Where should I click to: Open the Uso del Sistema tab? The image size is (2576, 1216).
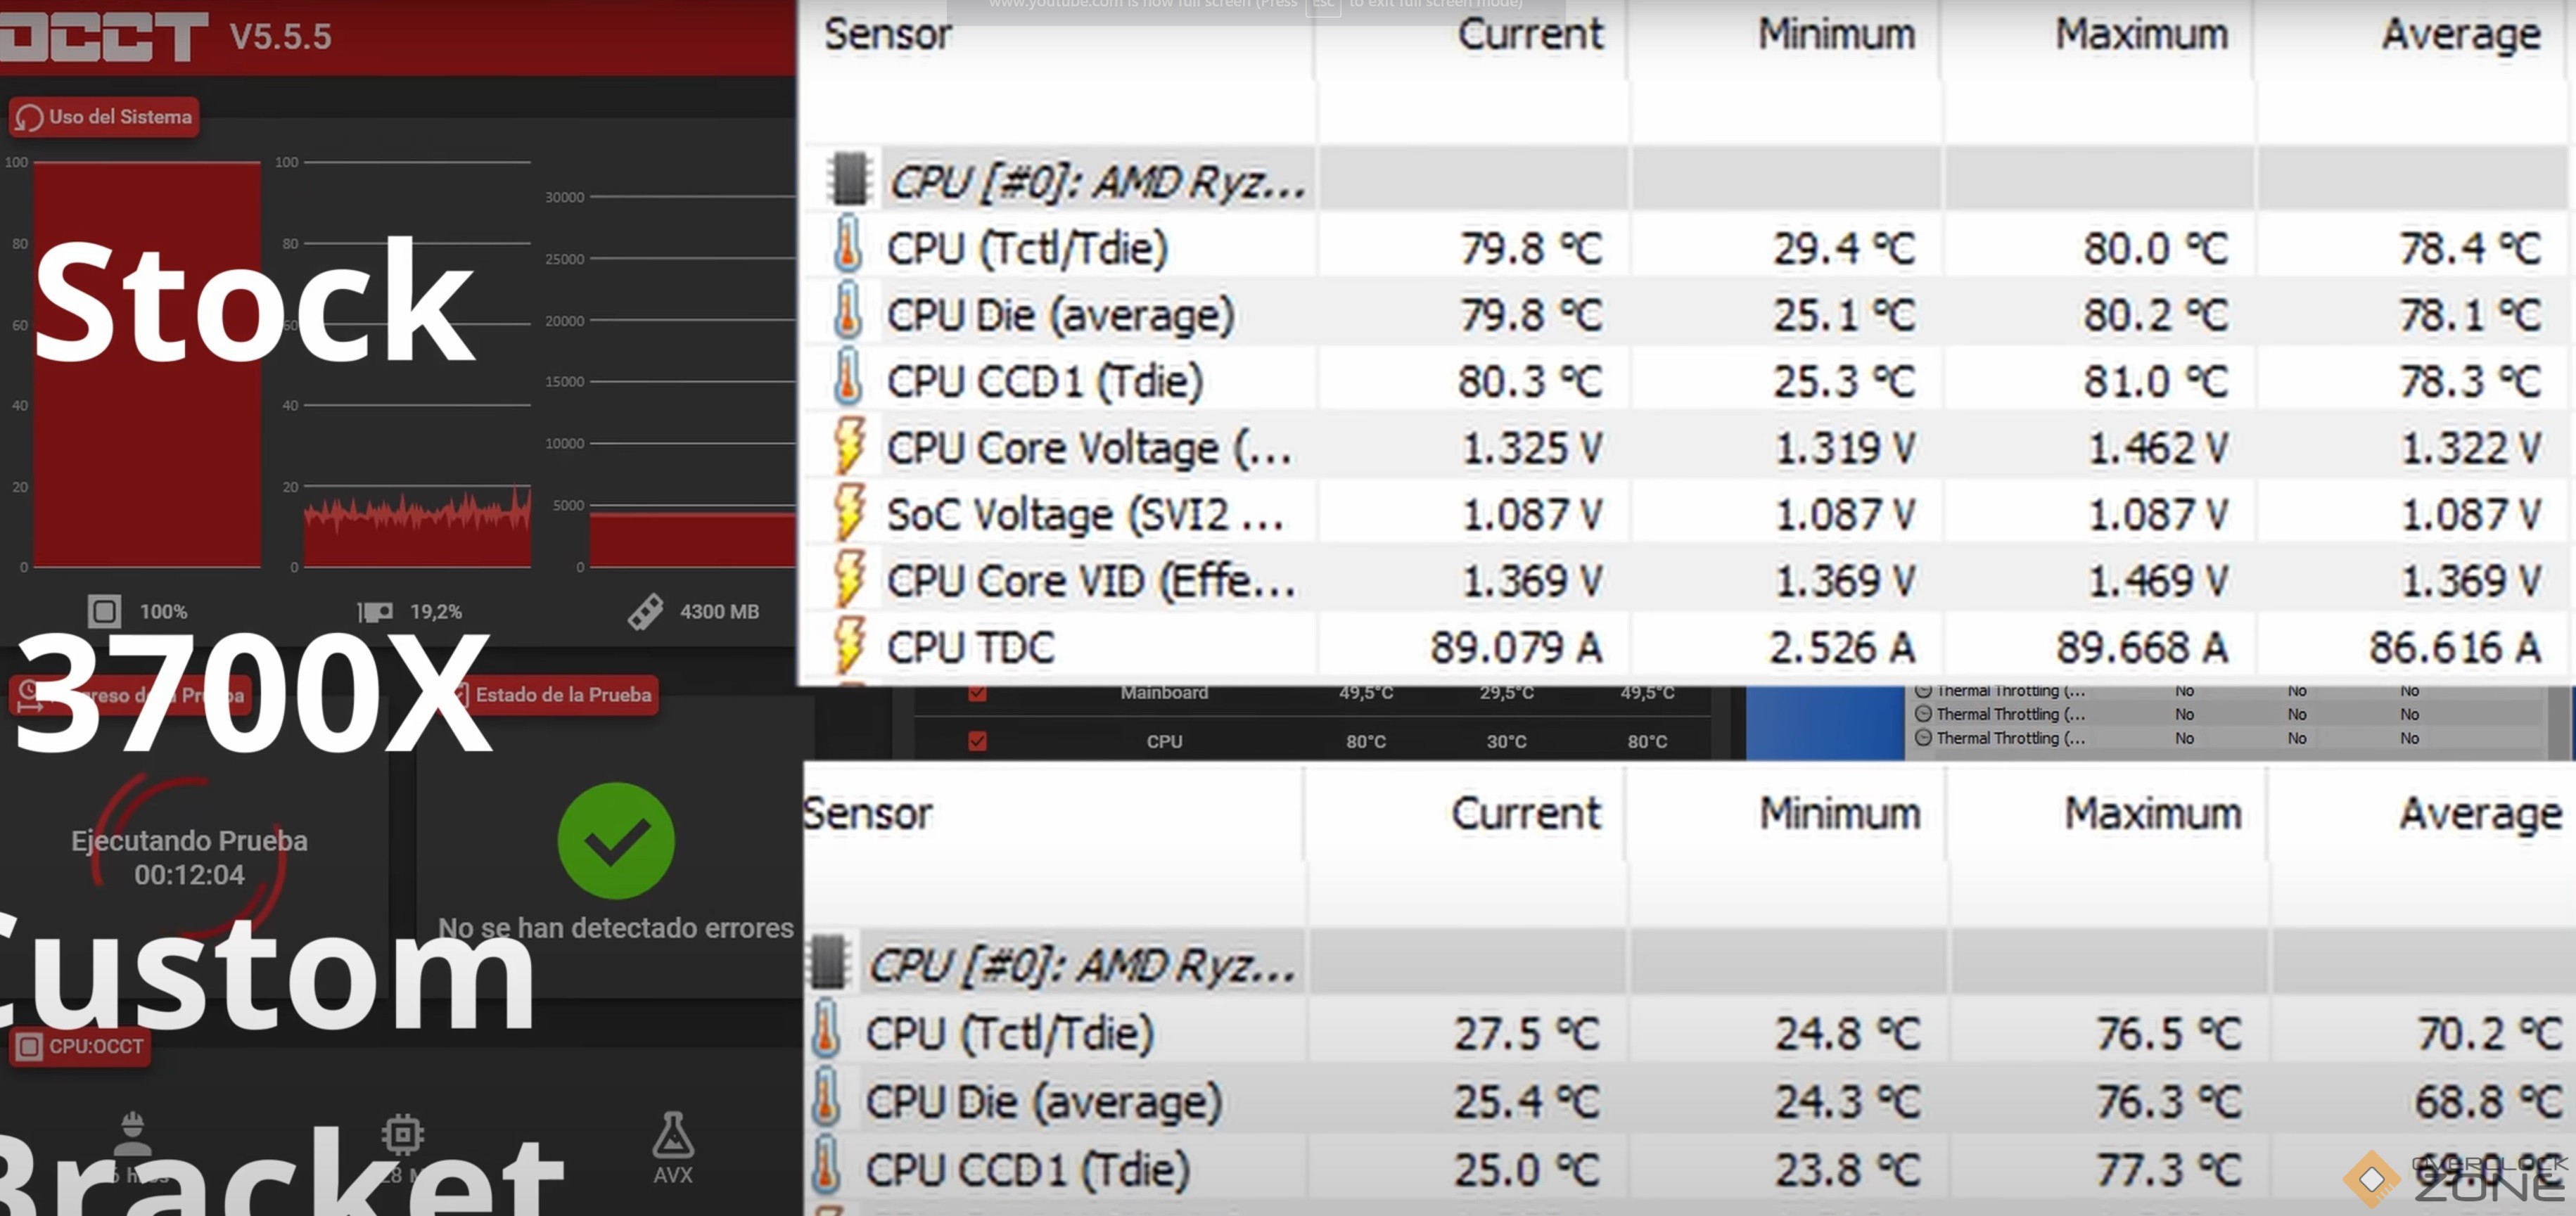(x=104, y=117)
